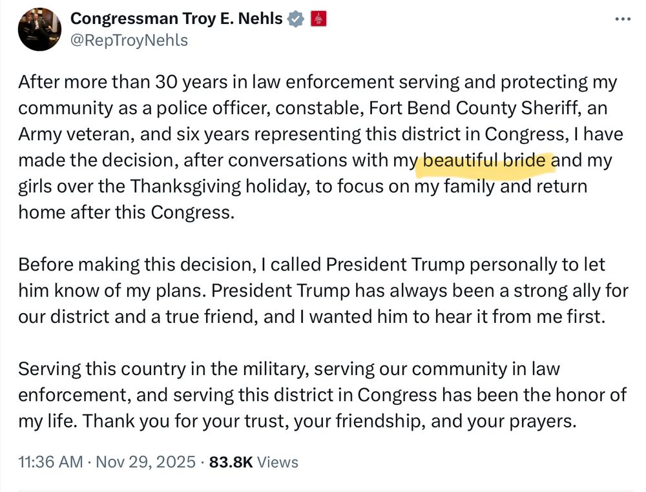Viewport: 646px width, 492px height.
Task: Click the 11:36 AM timestamp
Action: coord(50,462)
